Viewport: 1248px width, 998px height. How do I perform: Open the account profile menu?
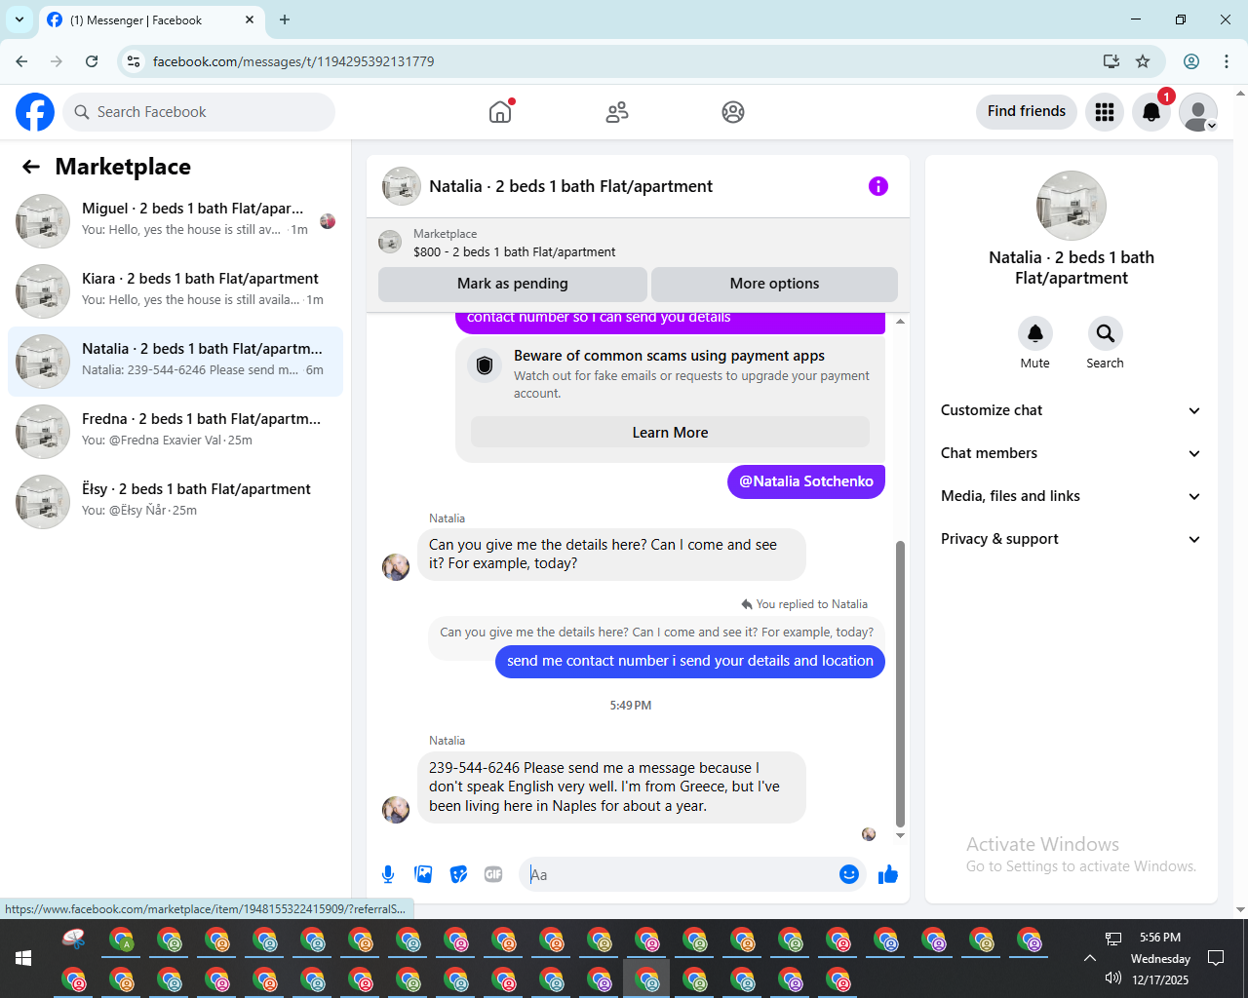pyautogui.click(x=1198, y=112)
